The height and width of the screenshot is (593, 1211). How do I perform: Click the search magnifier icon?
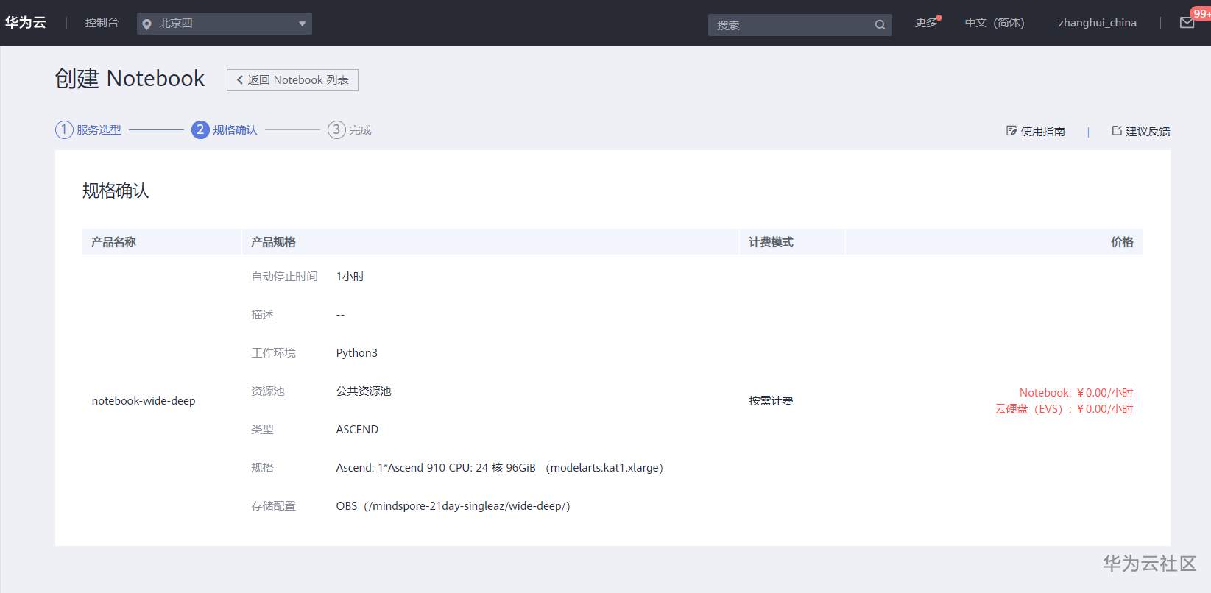click(x=880, y=25)
